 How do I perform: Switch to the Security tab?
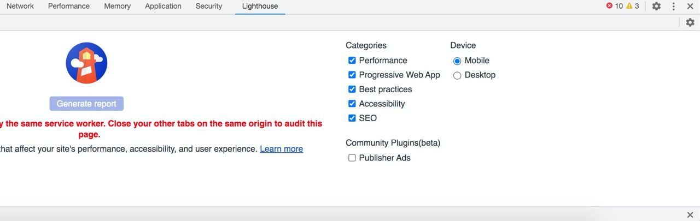209,6
